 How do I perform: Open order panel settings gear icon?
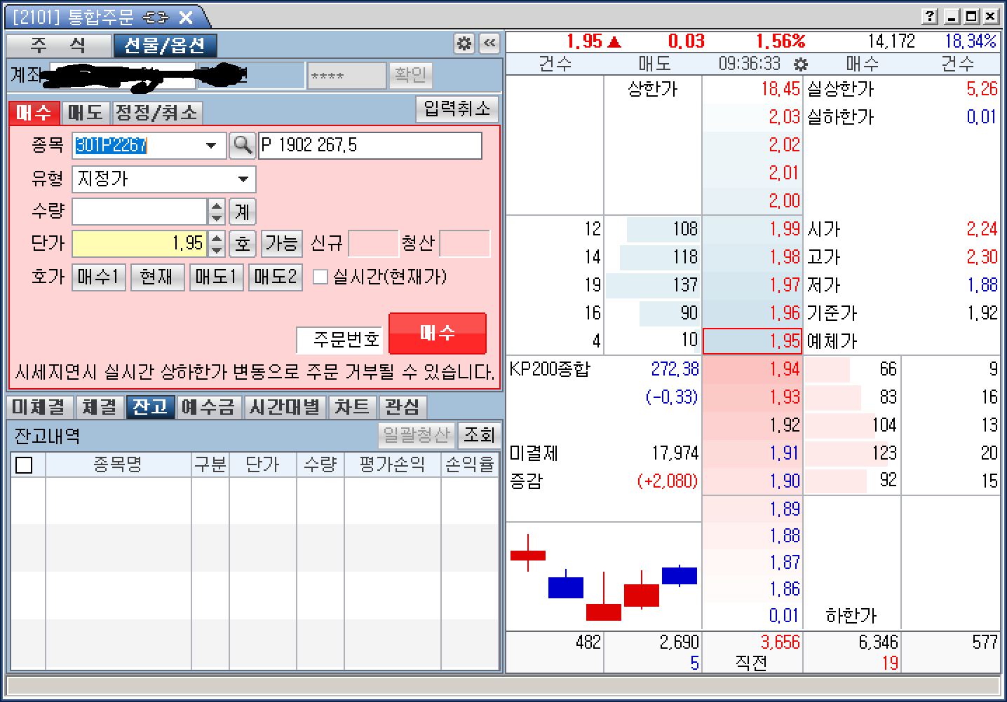[464, 43]
